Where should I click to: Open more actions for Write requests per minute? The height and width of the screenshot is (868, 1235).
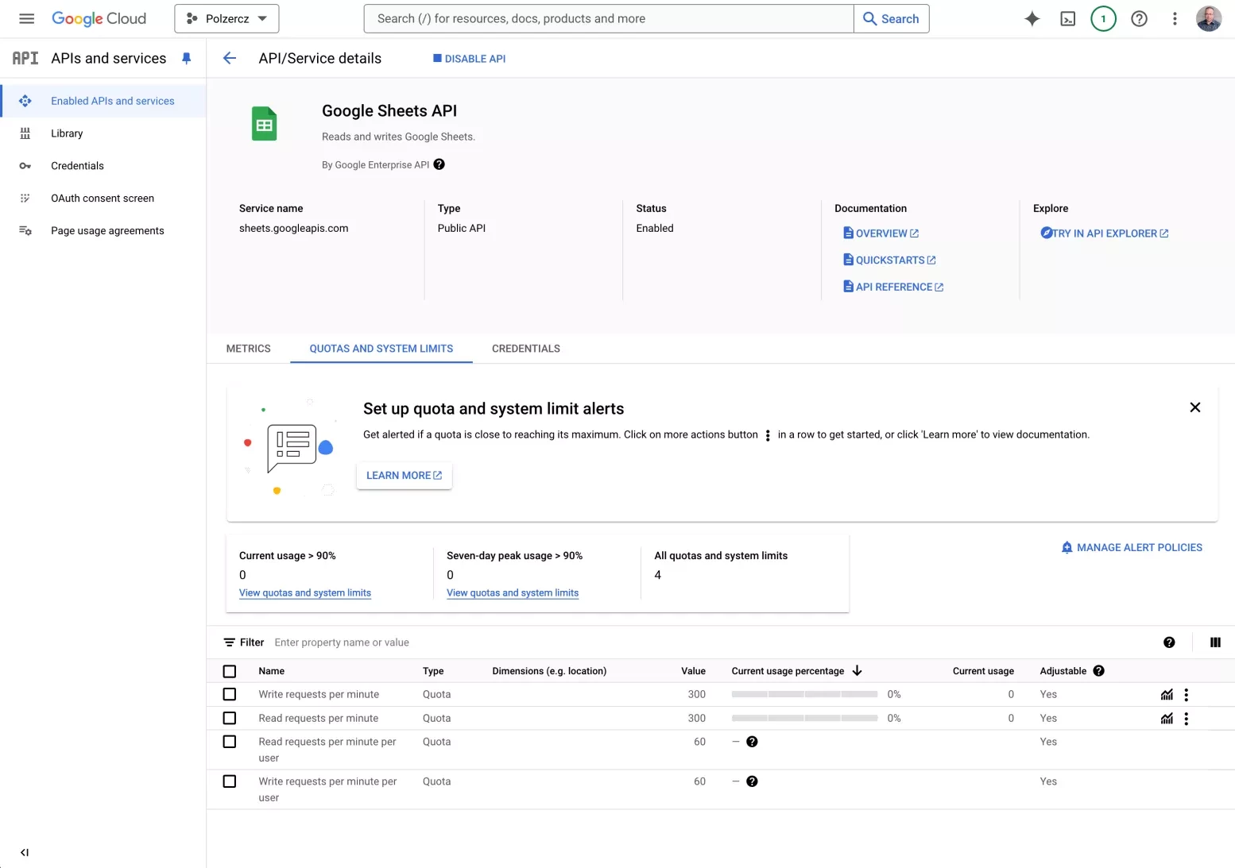pos(1187,695)
